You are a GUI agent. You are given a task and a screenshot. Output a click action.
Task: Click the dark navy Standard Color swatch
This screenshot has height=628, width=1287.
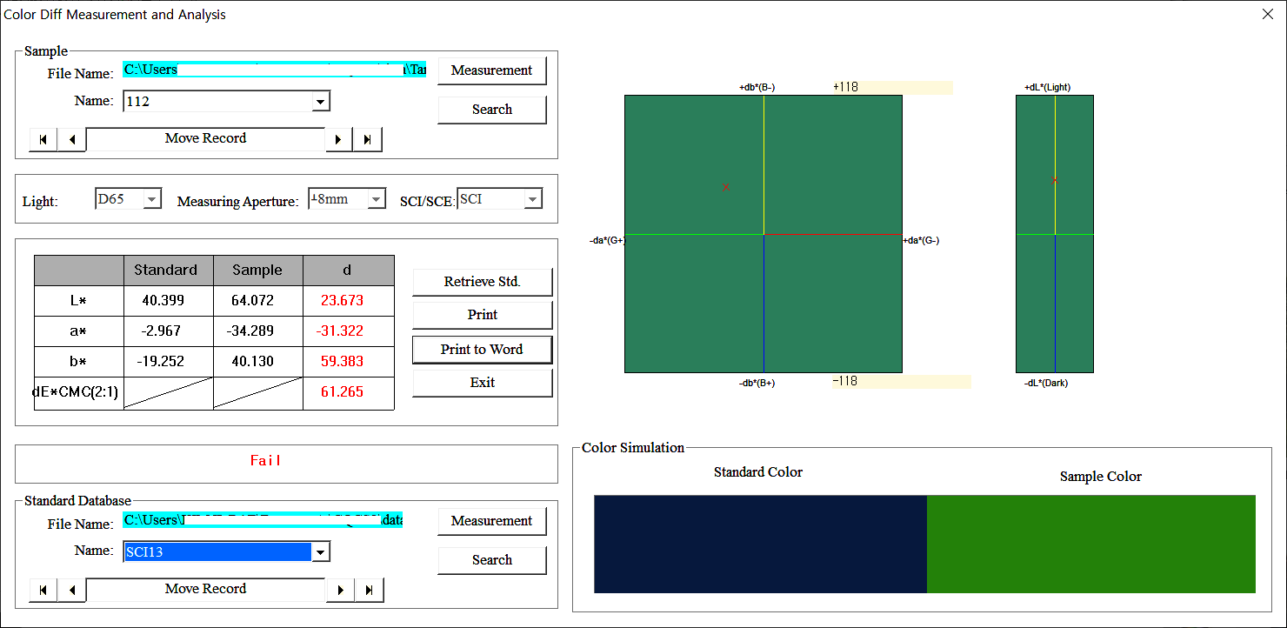[x=759, y=544]
